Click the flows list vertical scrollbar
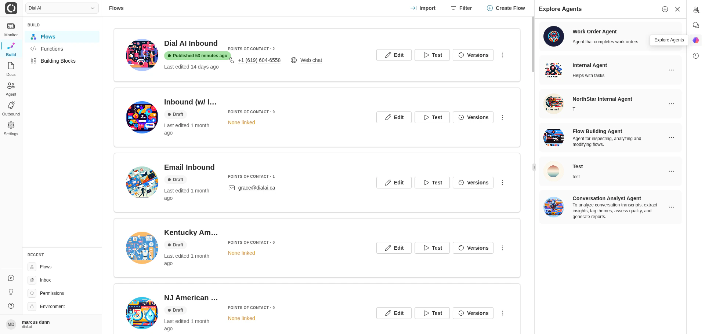 [533, 44]
